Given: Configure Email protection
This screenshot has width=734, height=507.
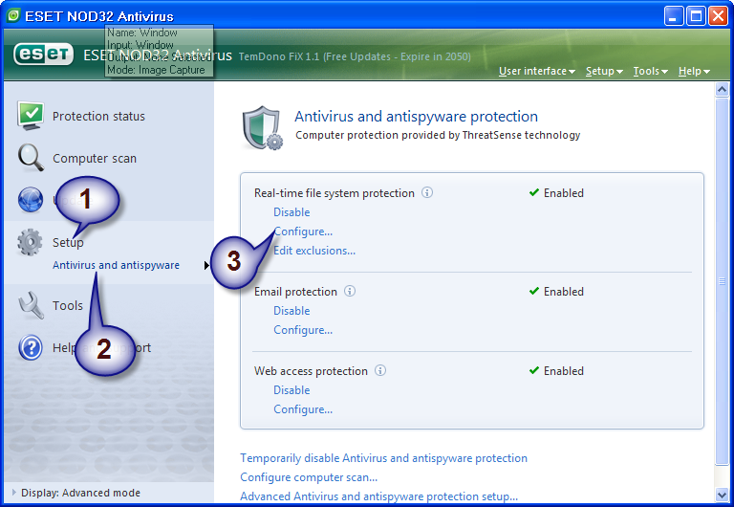Looking at the screenshot, I should [303, 330].
